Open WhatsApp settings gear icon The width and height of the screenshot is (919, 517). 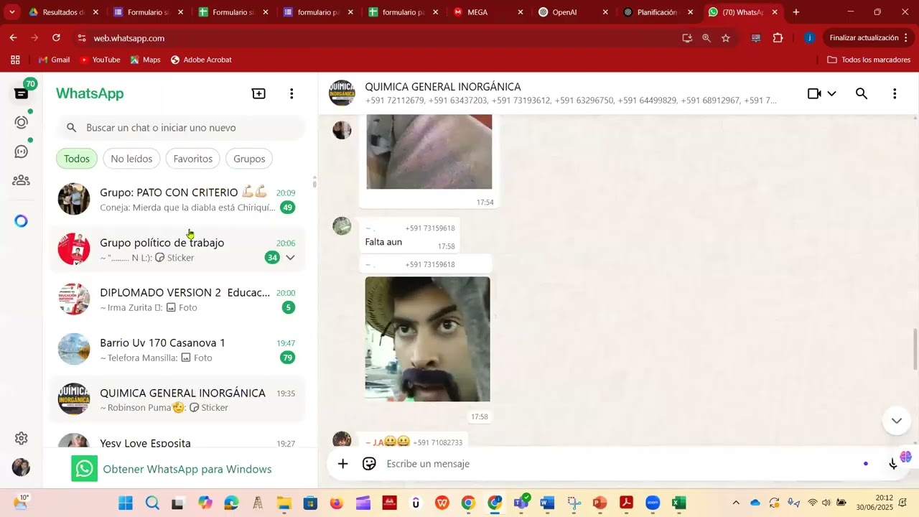22,438
